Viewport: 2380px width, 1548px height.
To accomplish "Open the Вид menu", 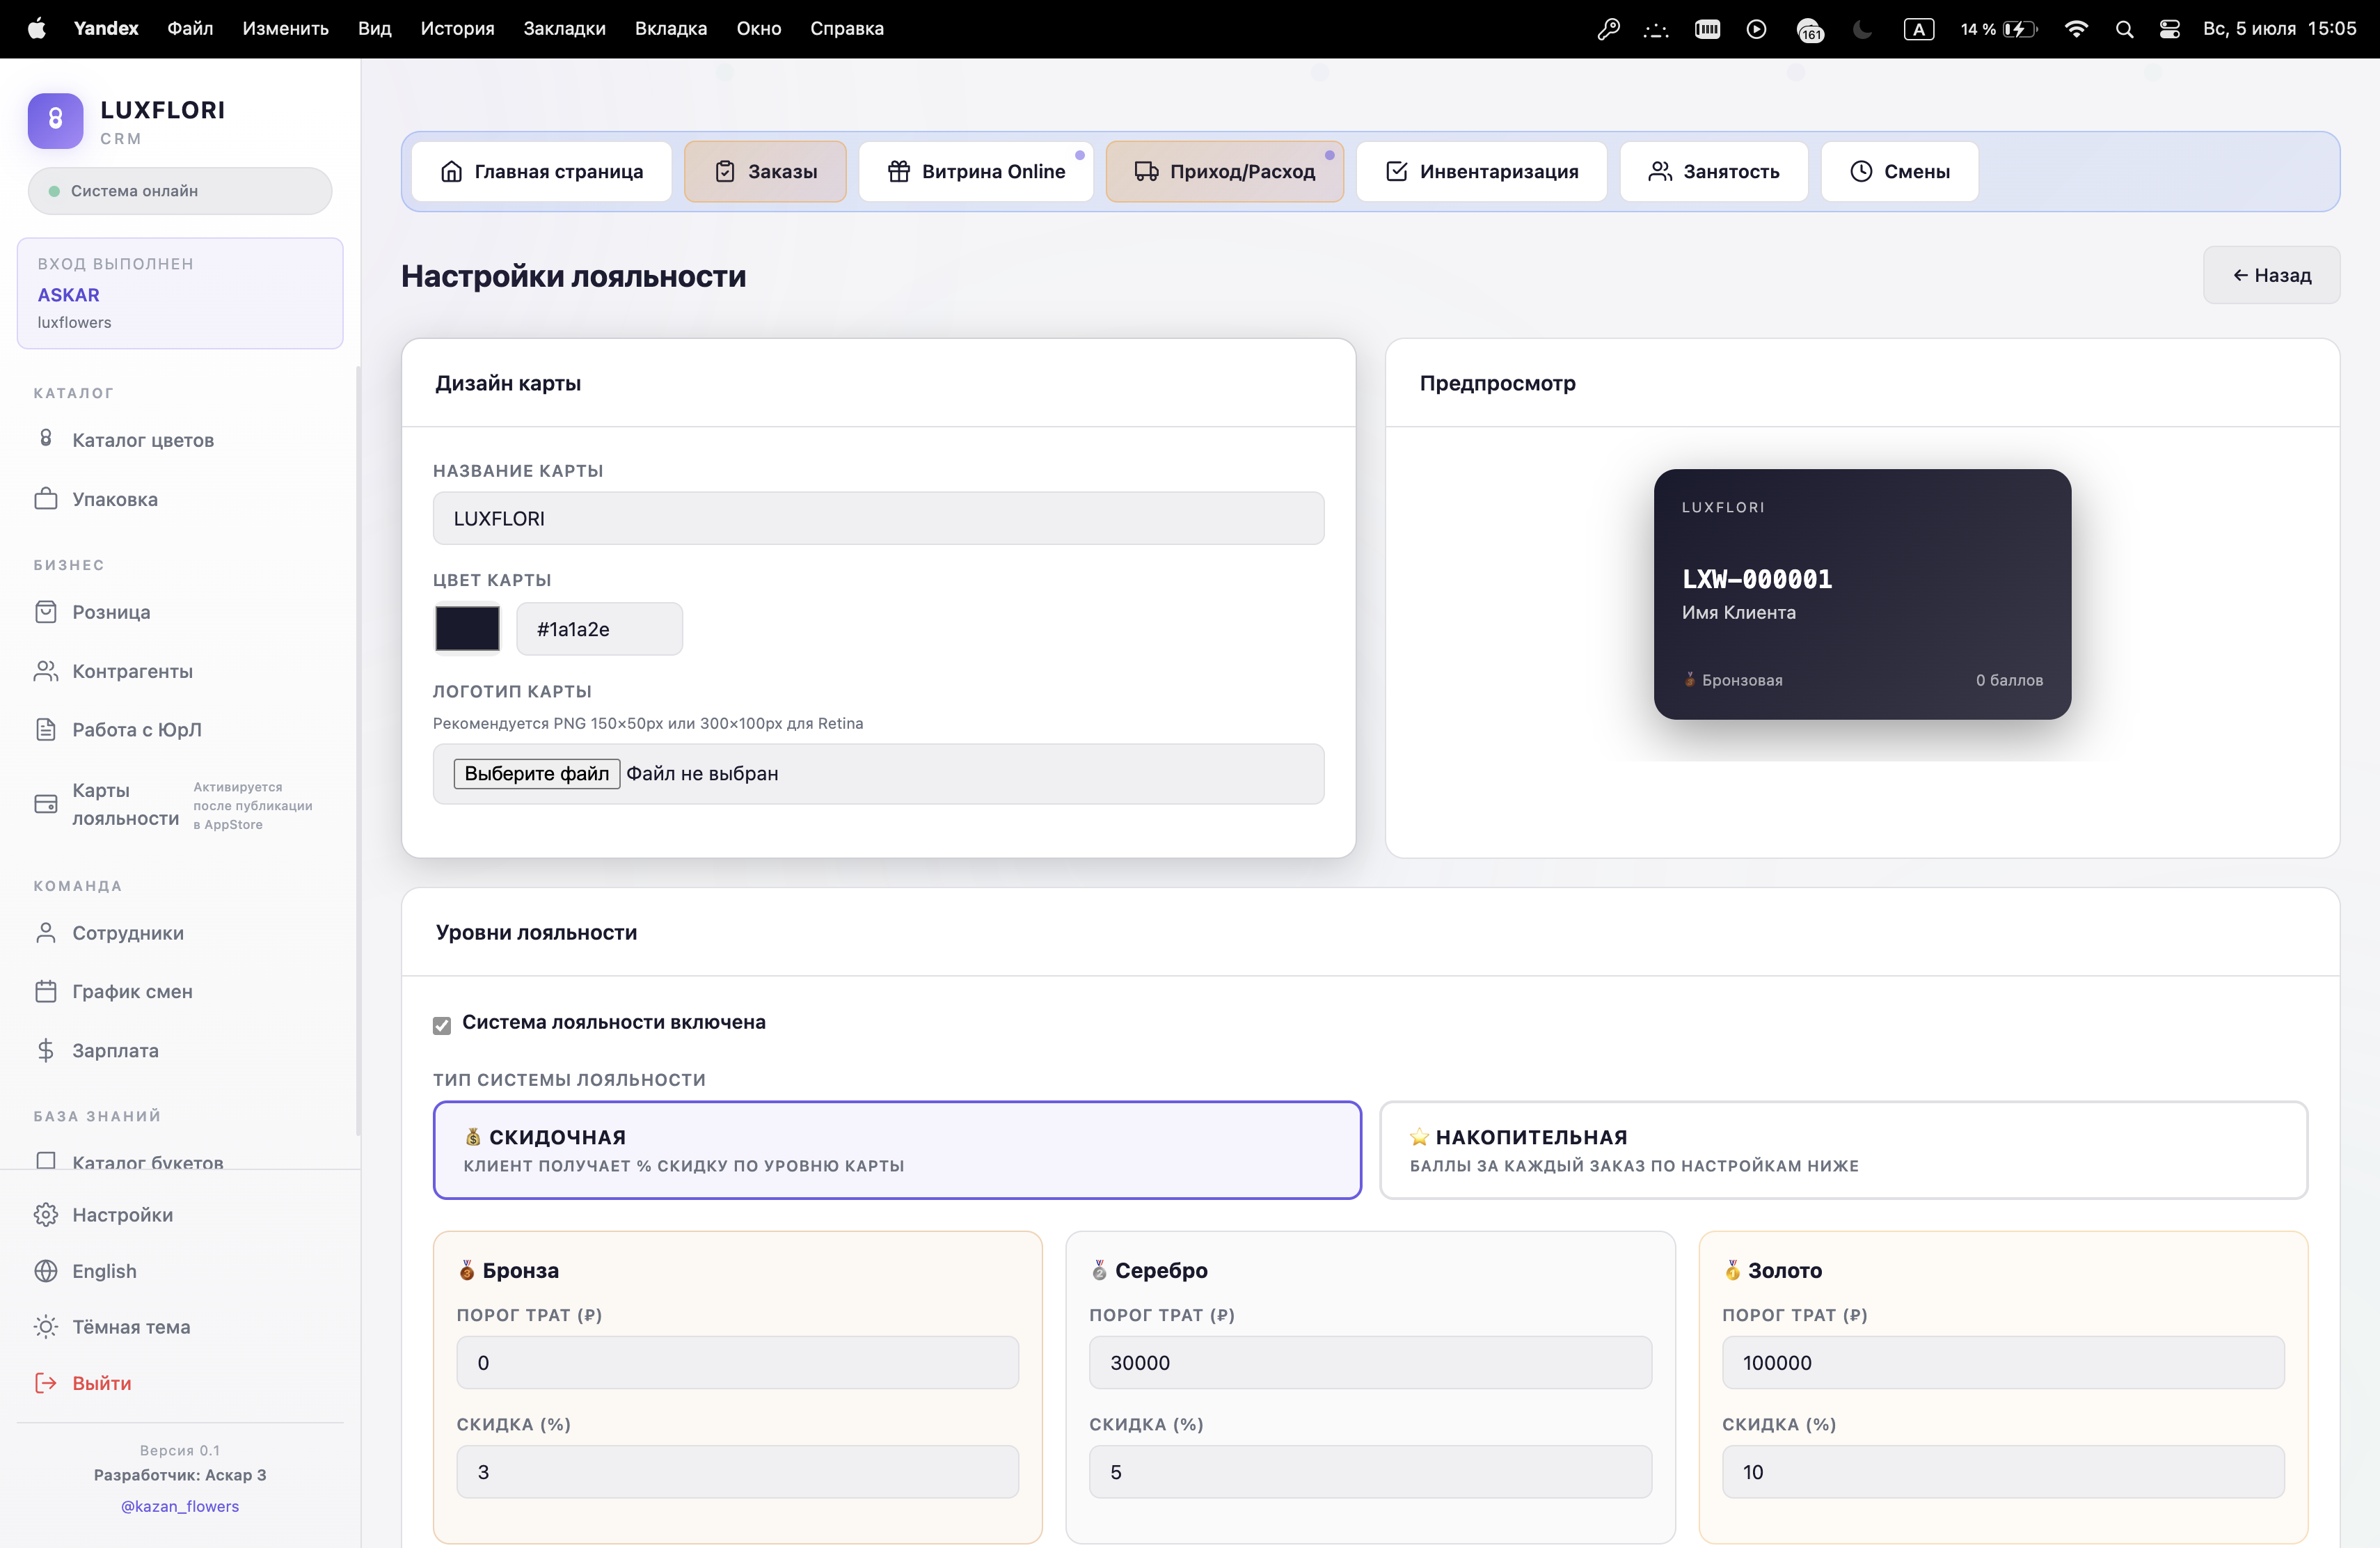I will pyautogui.click(x=374, y=28).
